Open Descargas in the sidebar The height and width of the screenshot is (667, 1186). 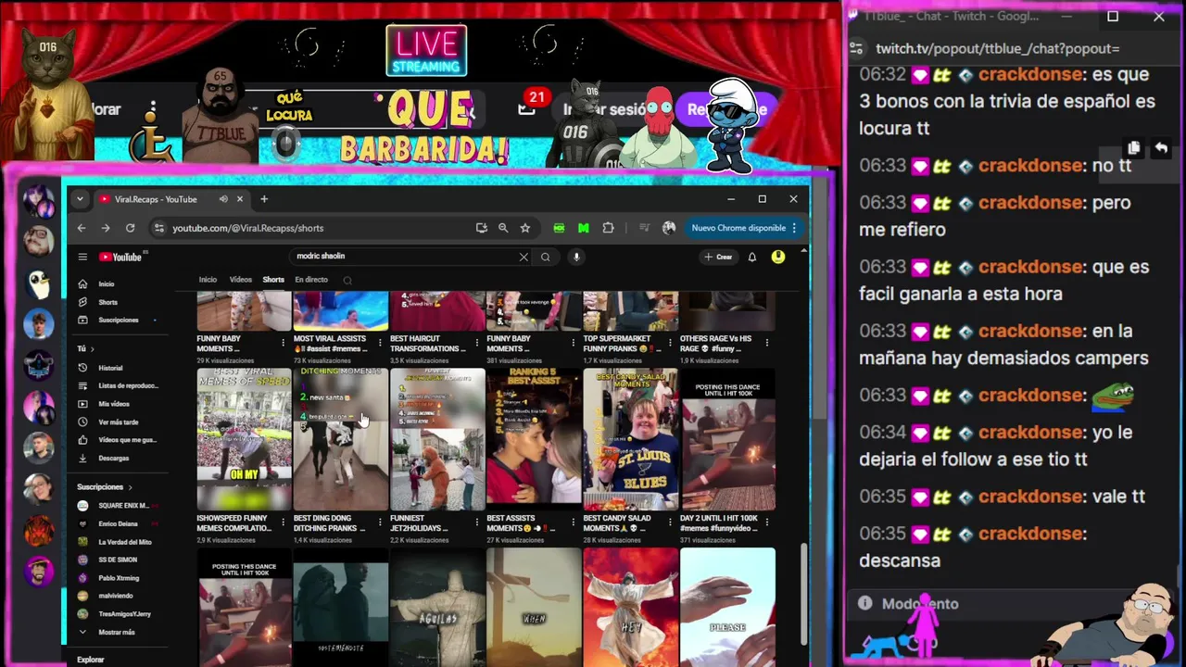point(116,458)
